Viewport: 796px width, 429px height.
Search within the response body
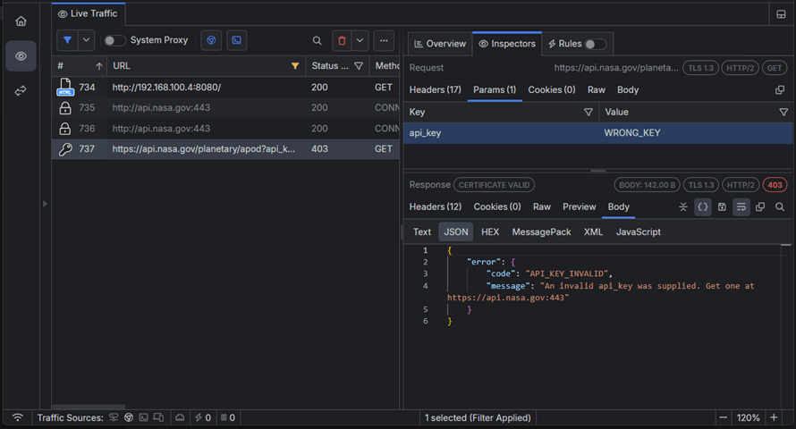pos(780,206)
